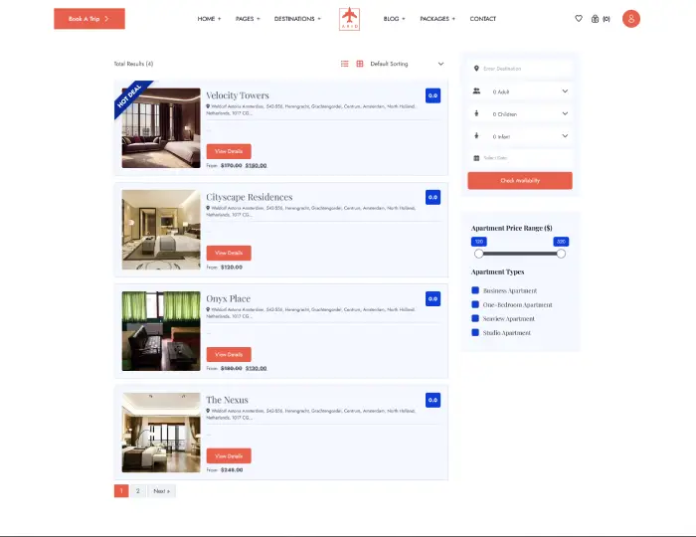The height and width of the screenshot is (537, 696).
Task: Expand the Packages menu
Action: point(437,19)
